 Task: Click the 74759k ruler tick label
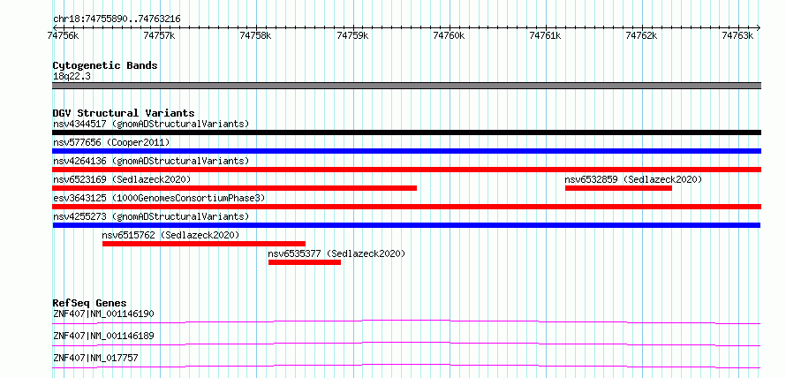(353, 35)
